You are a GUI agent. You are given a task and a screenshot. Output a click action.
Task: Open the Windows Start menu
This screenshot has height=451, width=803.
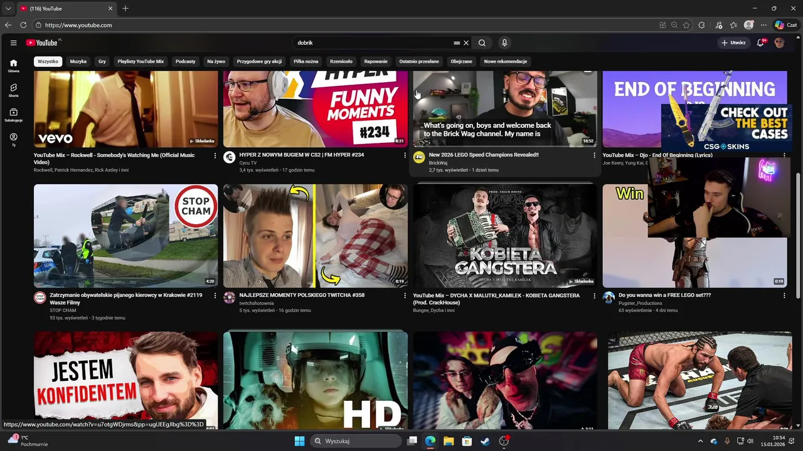pyautogui.click(x=299, y=441)
